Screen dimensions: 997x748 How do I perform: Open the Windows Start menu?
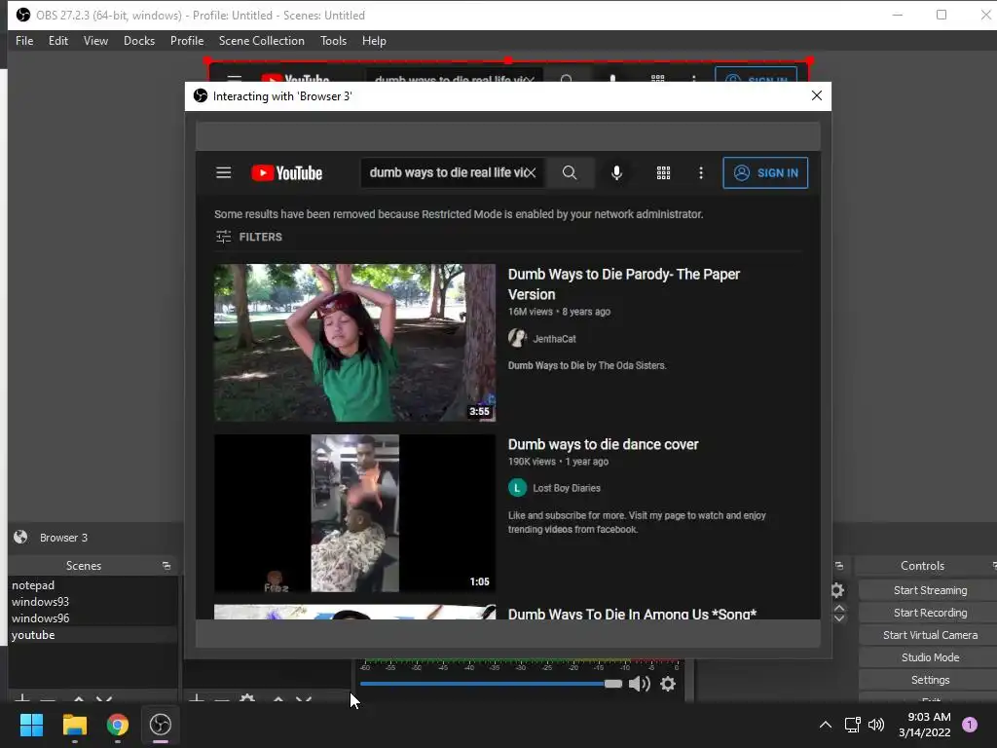pyautogui.click(x=32, y=725)
